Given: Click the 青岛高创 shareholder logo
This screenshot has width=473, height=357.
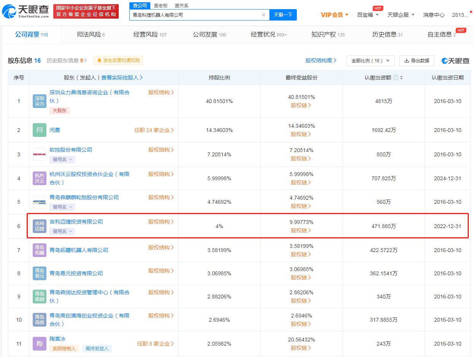Looking at the screenshot, I should click(40, 320).
